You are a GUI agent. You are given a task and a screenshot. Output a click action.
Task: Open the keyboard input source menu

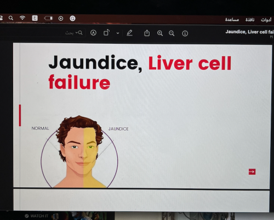click(35, 18)
